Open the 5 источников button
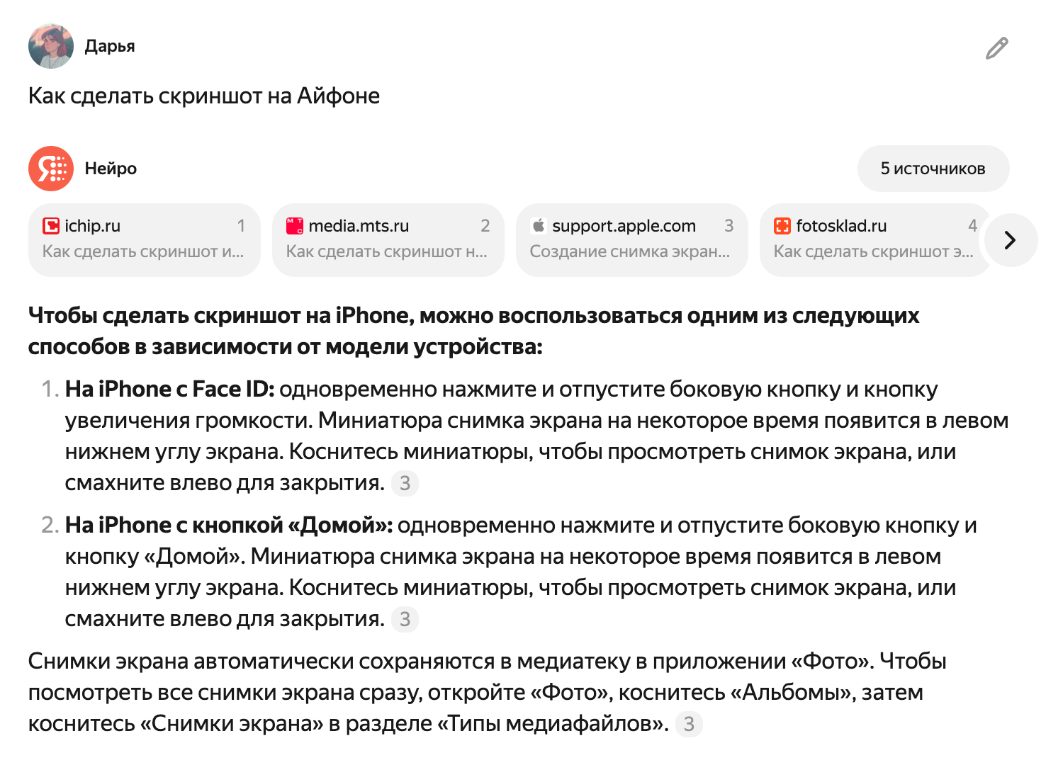 (x=933, y=169)
